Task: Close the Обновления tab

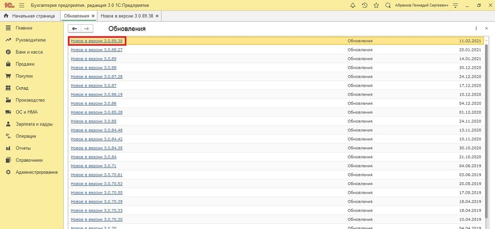Action: (93, 16)
